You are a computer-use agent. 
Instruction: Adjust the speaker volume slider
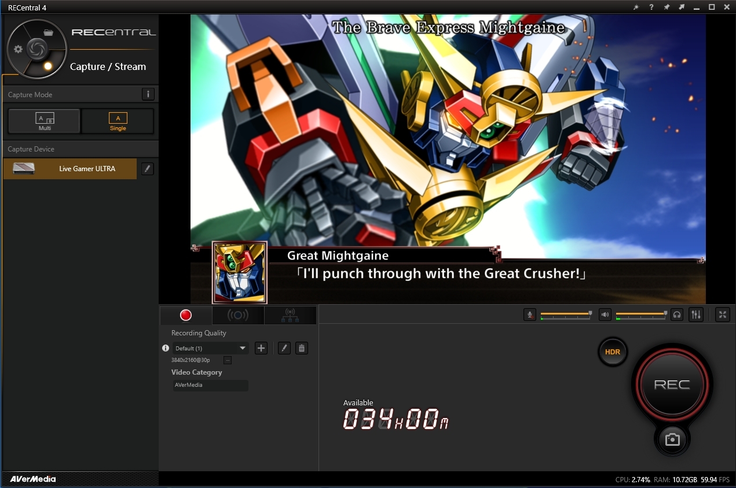click(x=641, y=315)
